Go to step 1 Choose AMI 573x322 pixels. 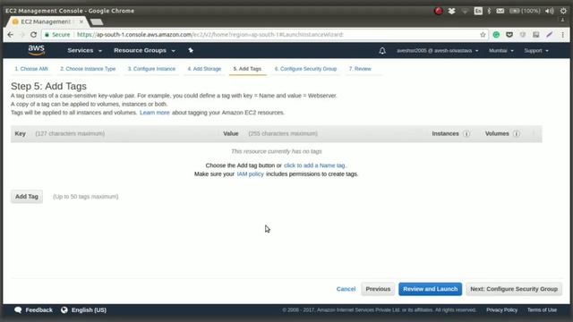click(31, 69)
